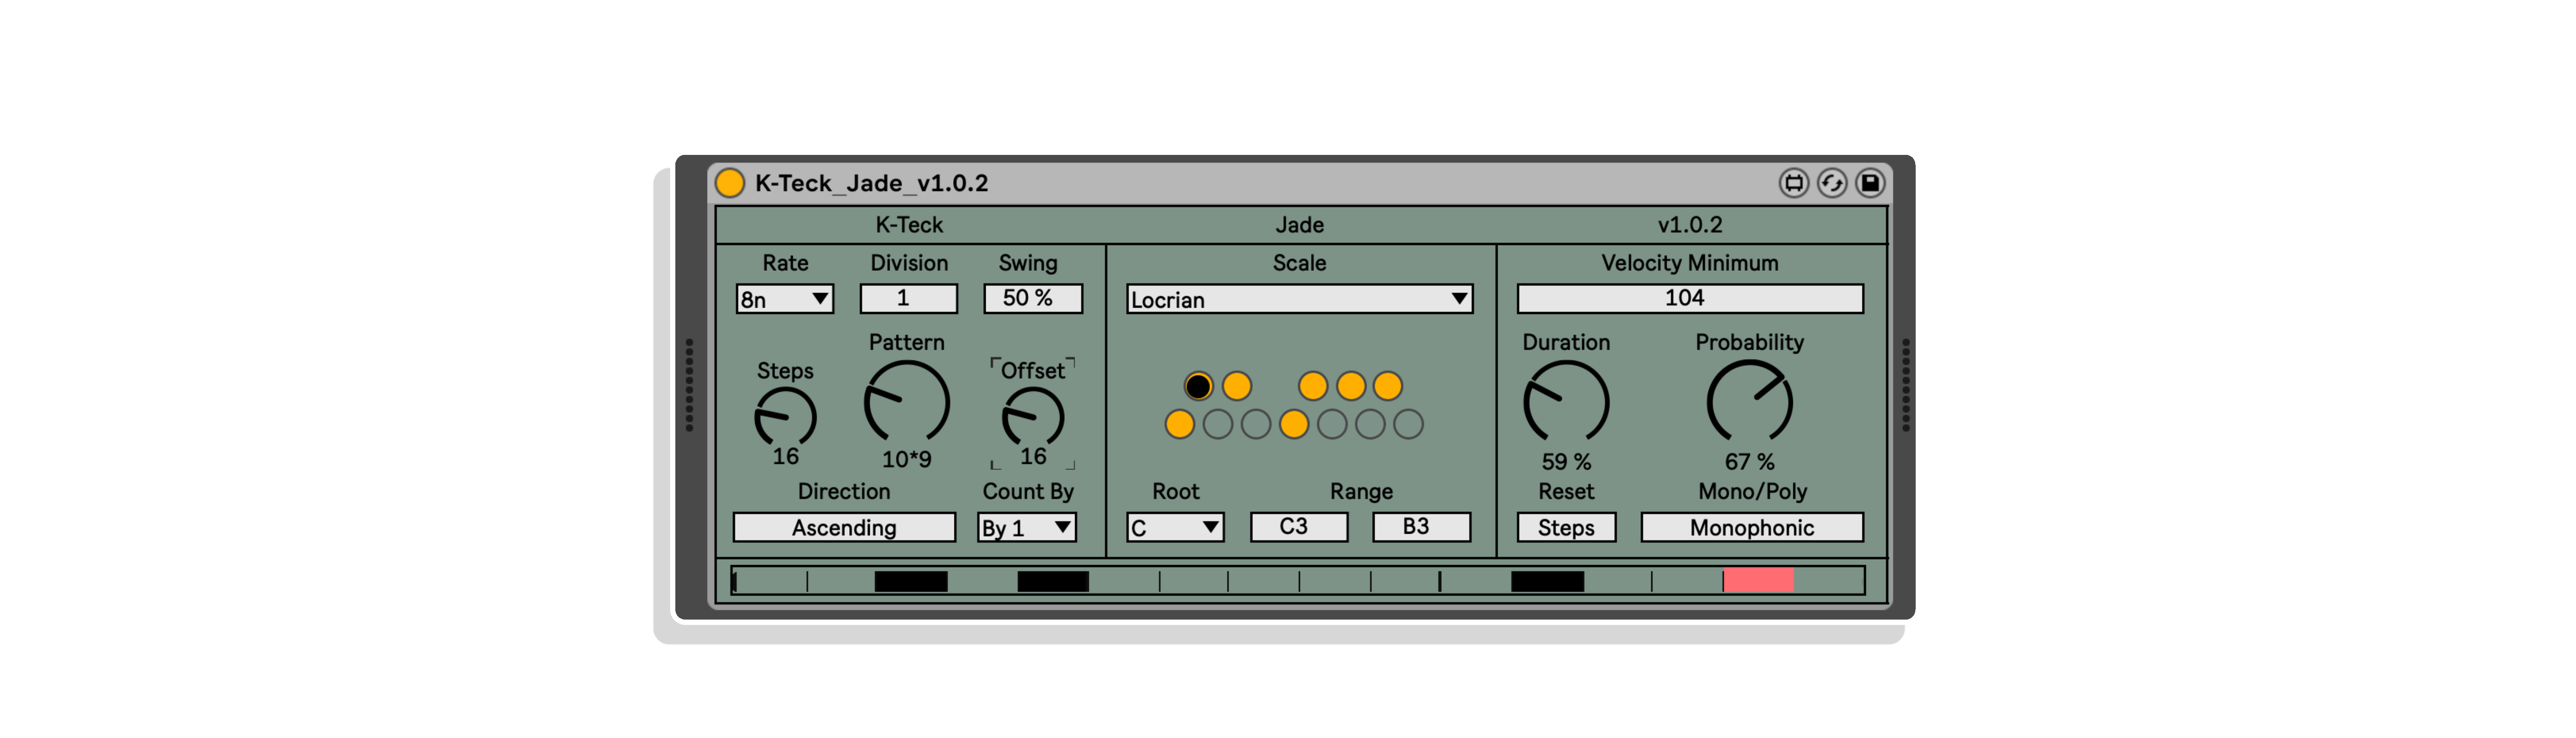2576x738 pixels.
Task: Click the hot-swap circular arrows icon
Action: click(x=1831, y=183)
